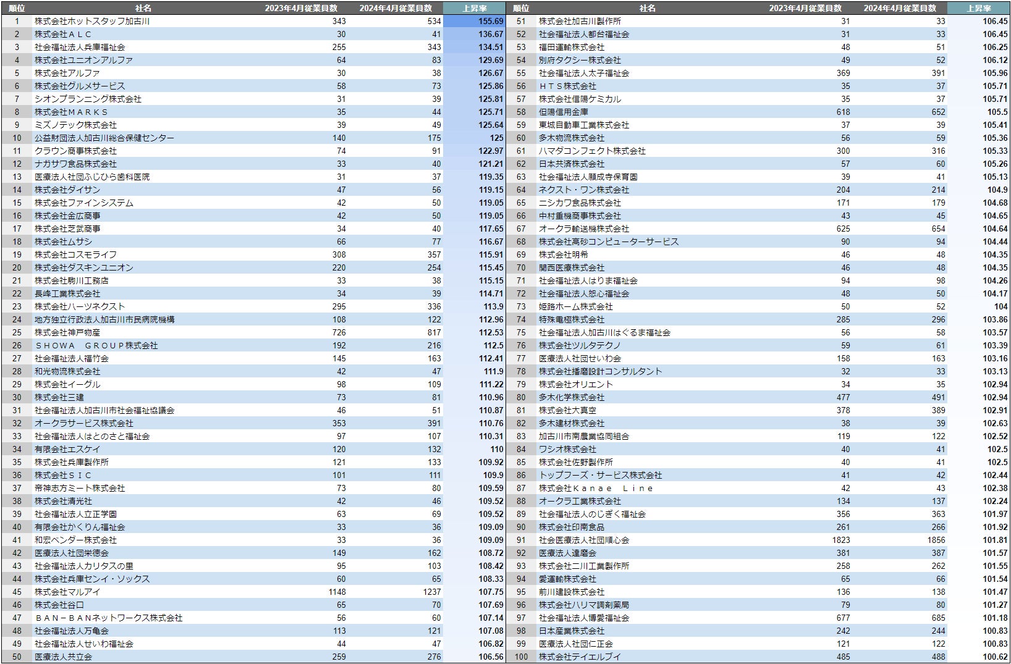Click the rate value 155.69
Screen dimensions: 1011x664
(x=491, y=21)
